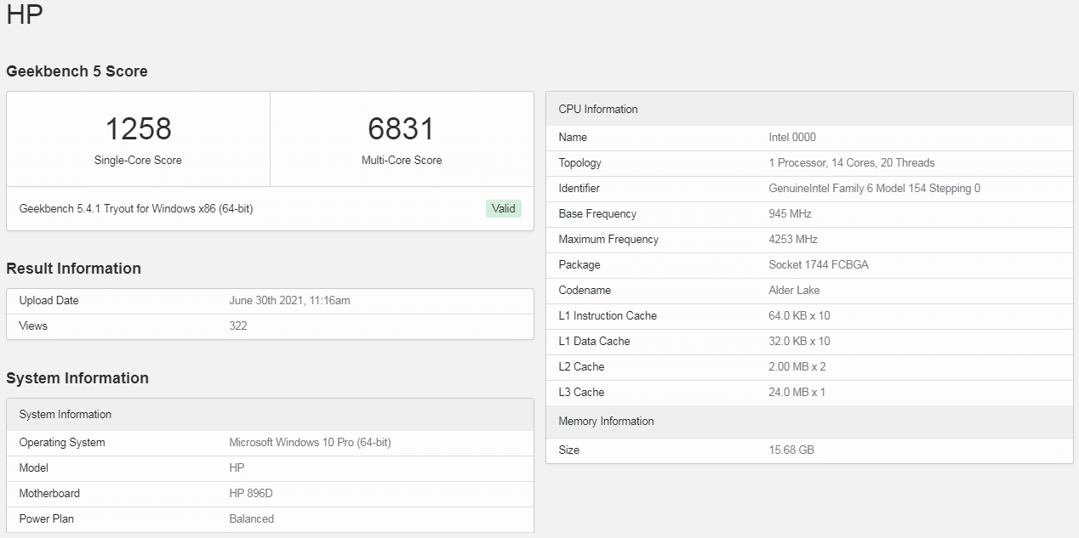Click the Microsoft Windows 10 Pro value
Image resolution: width=1079 pixels, height=538 pixels.
click(310, 443)
